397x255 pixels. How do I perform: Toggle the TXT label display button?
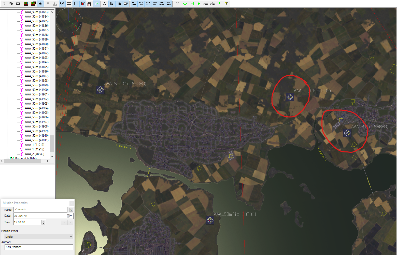pyautogui.click(x=83, y=4)
